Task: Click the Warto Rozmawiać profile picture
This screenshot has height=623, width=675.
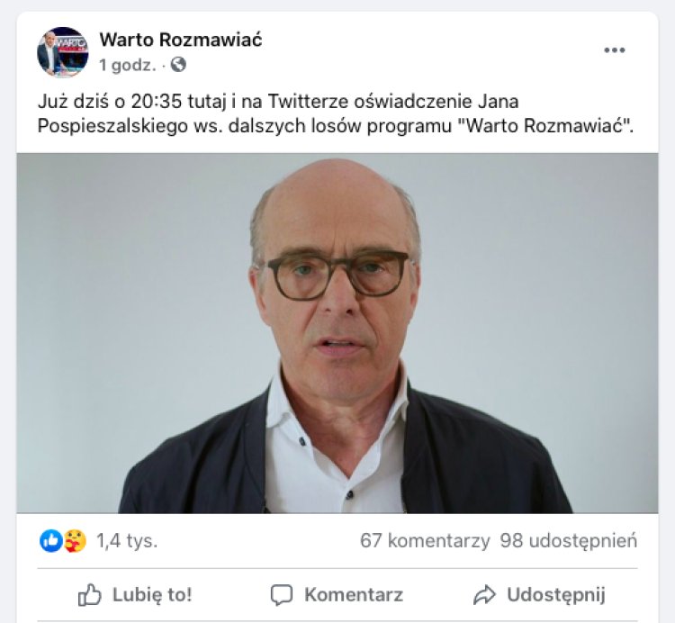Action: coord(63,52)
